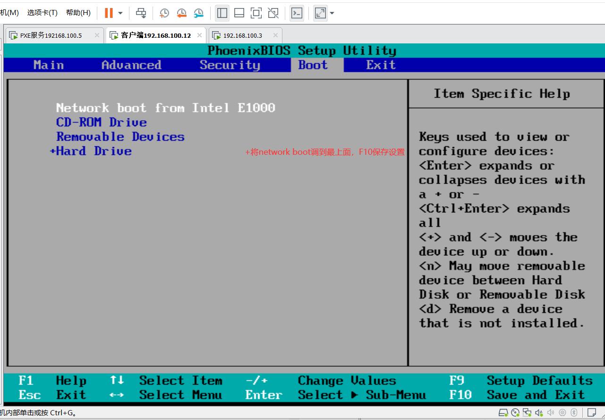
Task: Click the orange pause VM button
Action: (109, 13)
